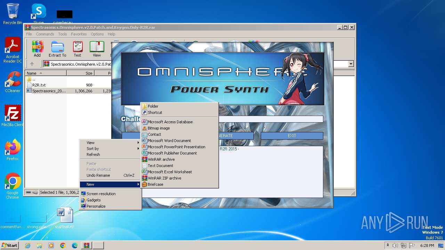This screenshot has width=445, height=250.
Task: Create new Microsoft PowerPoint Presentation
Action: (x=179, y=147)
